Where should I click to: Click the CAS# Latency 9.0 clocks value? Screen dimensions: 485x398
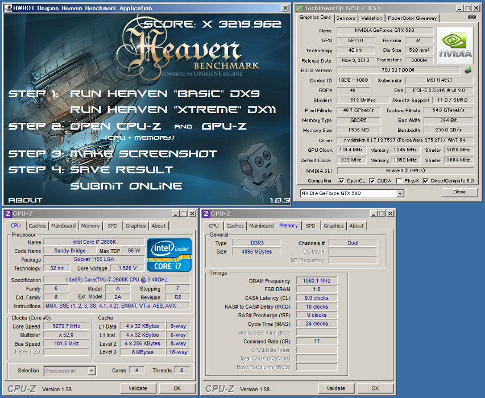(317, 298)
